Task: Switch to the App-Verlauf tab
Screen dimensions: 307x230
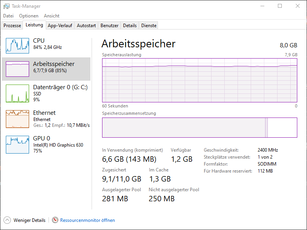Action: tap(60, 26)
